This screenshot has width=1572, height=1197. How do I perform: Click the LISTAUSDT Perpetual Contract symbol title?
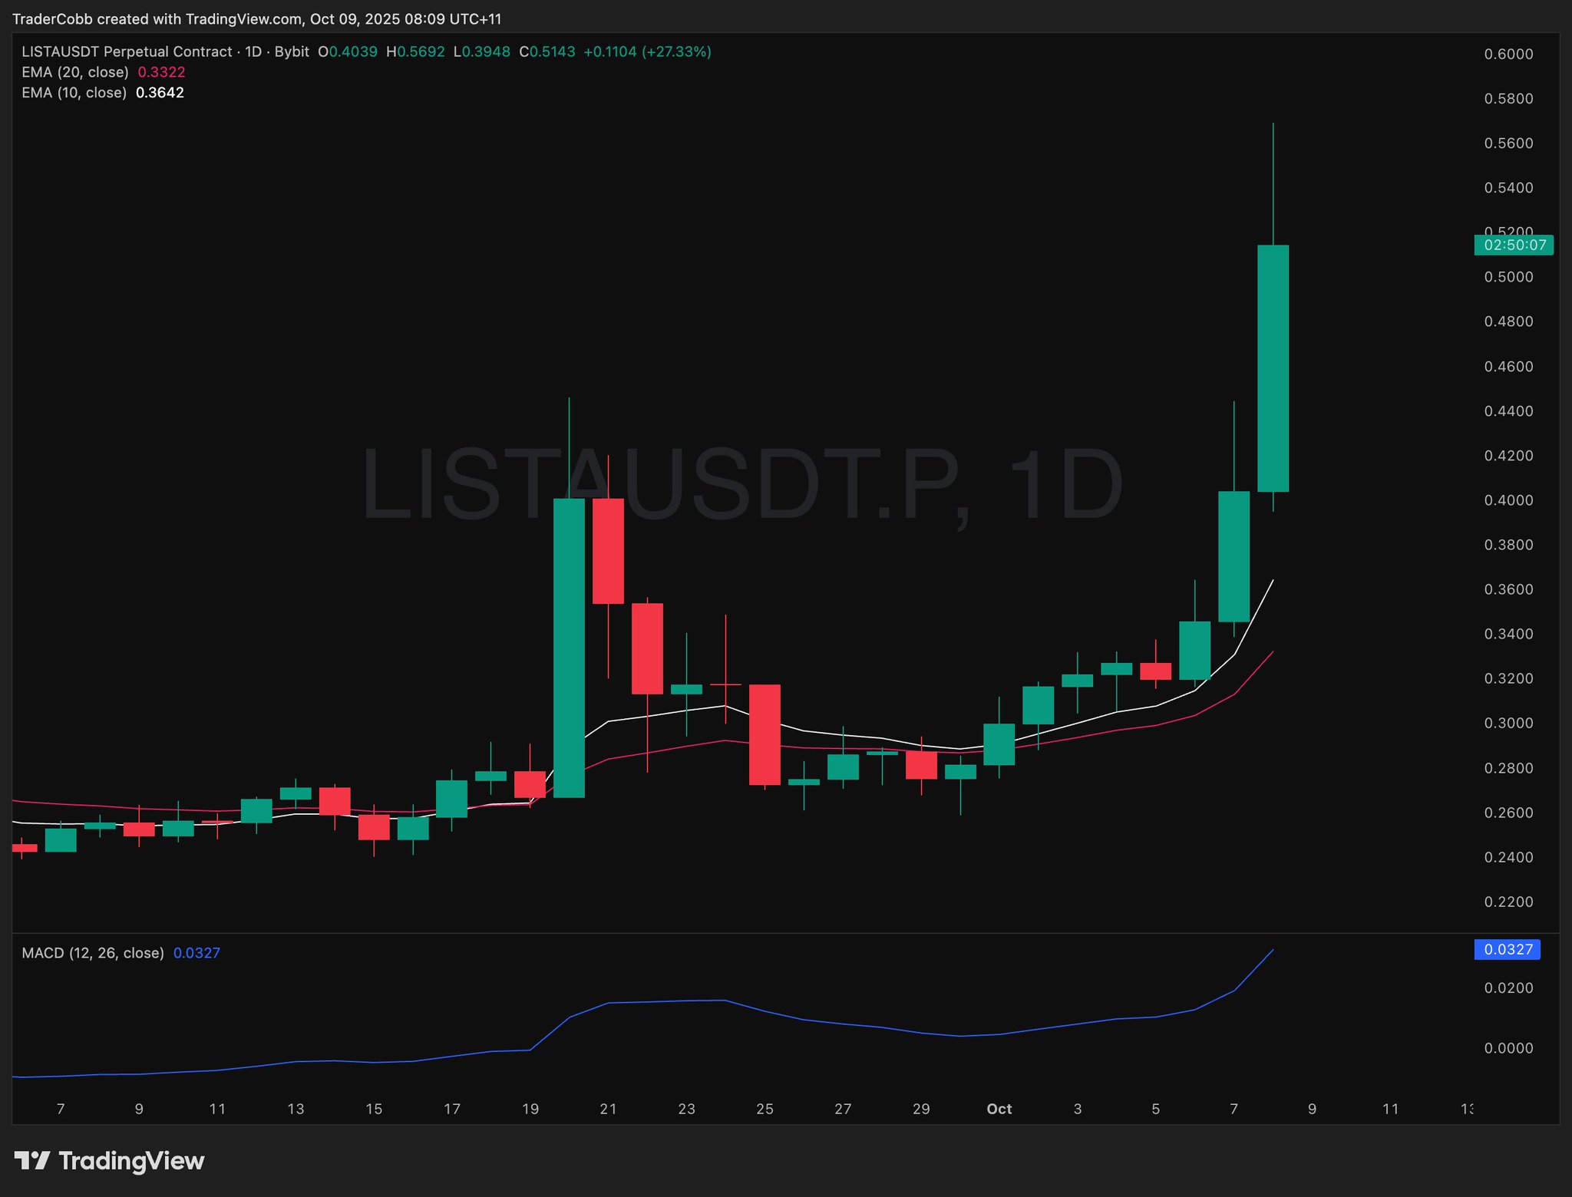pos(127,52)
